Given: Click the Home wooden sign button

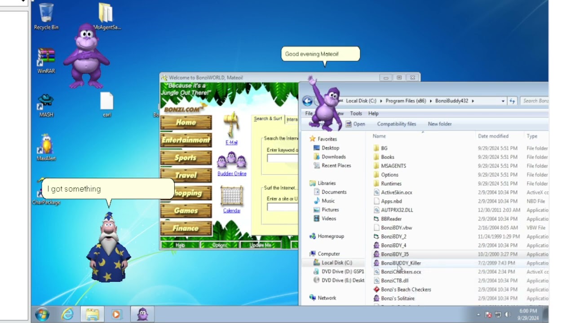Looking at the screenshot, I should click(x=186, y=122).
